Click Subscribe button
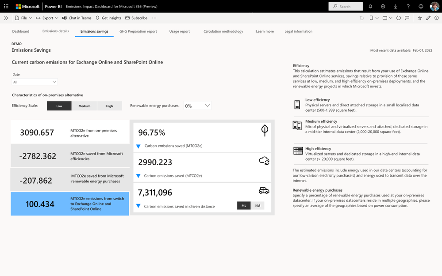This screenshot has height=276, width=442. click(136, 18)
